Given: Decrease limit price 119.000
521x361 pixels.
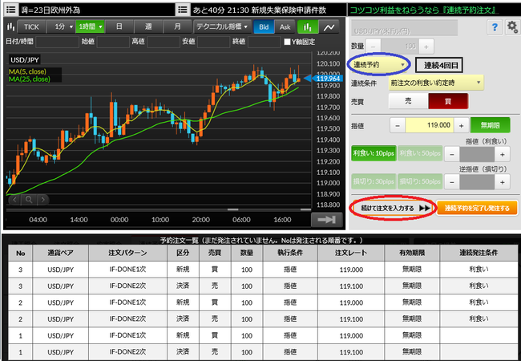Looking at the screenshot, I should [x=398, y=126].
